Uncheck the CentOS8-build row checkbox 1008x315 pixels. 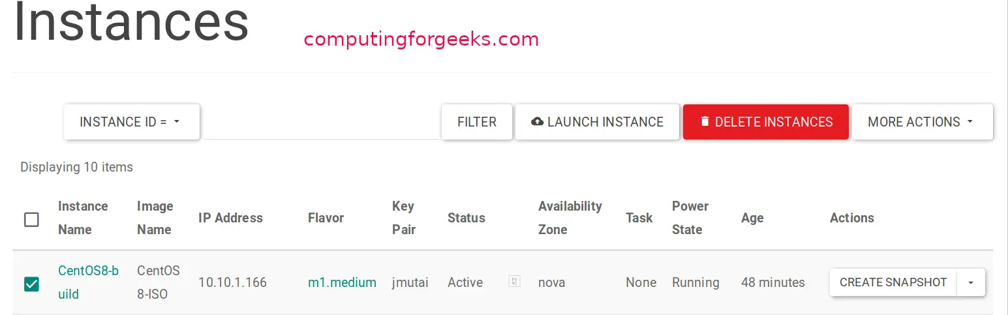point(31,284)
